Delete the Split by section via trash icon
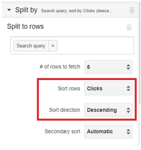Image resolution: width=141 pixels, height=150 pixels. click(132, 10)
